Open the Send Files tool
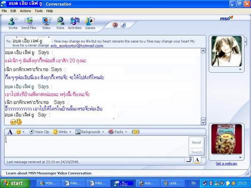 point(29,24)
